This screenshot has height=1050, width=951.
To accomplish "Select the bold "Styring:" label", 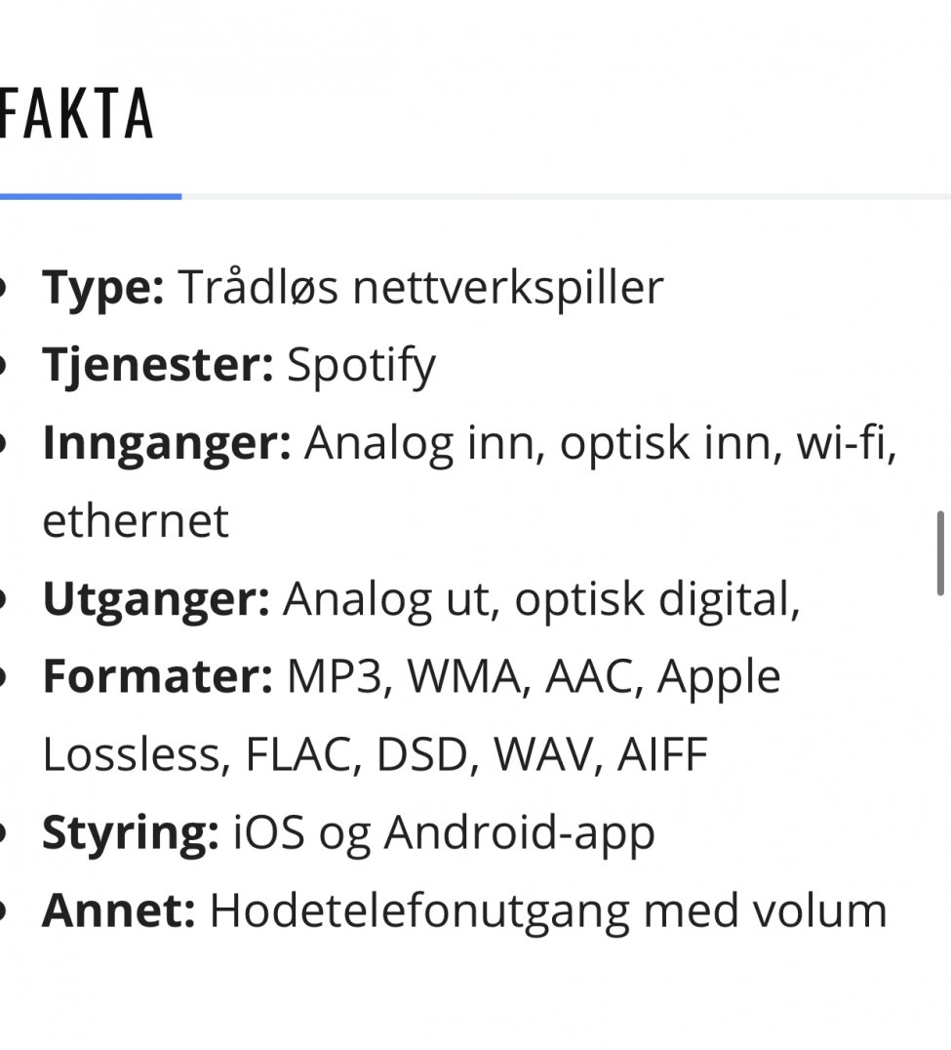I will click(x=131, y=833).
